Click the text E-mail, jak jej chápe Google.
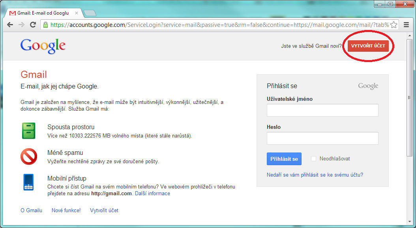The height and width of the screenshot is (228, 416). tap(60, 87)
